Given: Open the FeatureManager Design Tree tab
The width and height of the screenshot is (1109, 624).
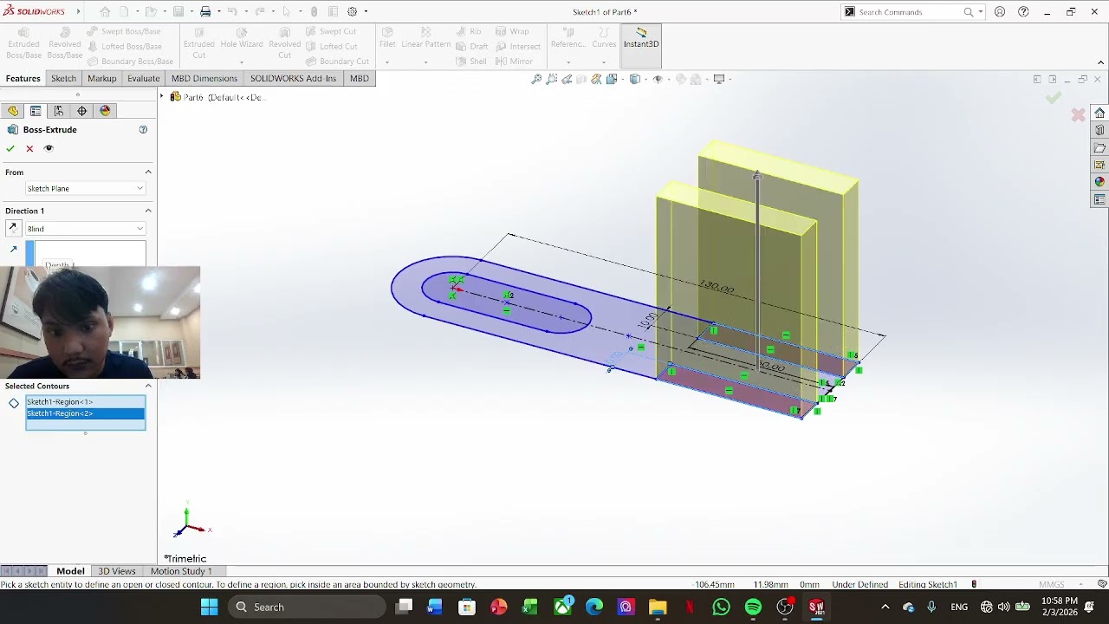Looking at the screenshot, I should tap(12, 111).
